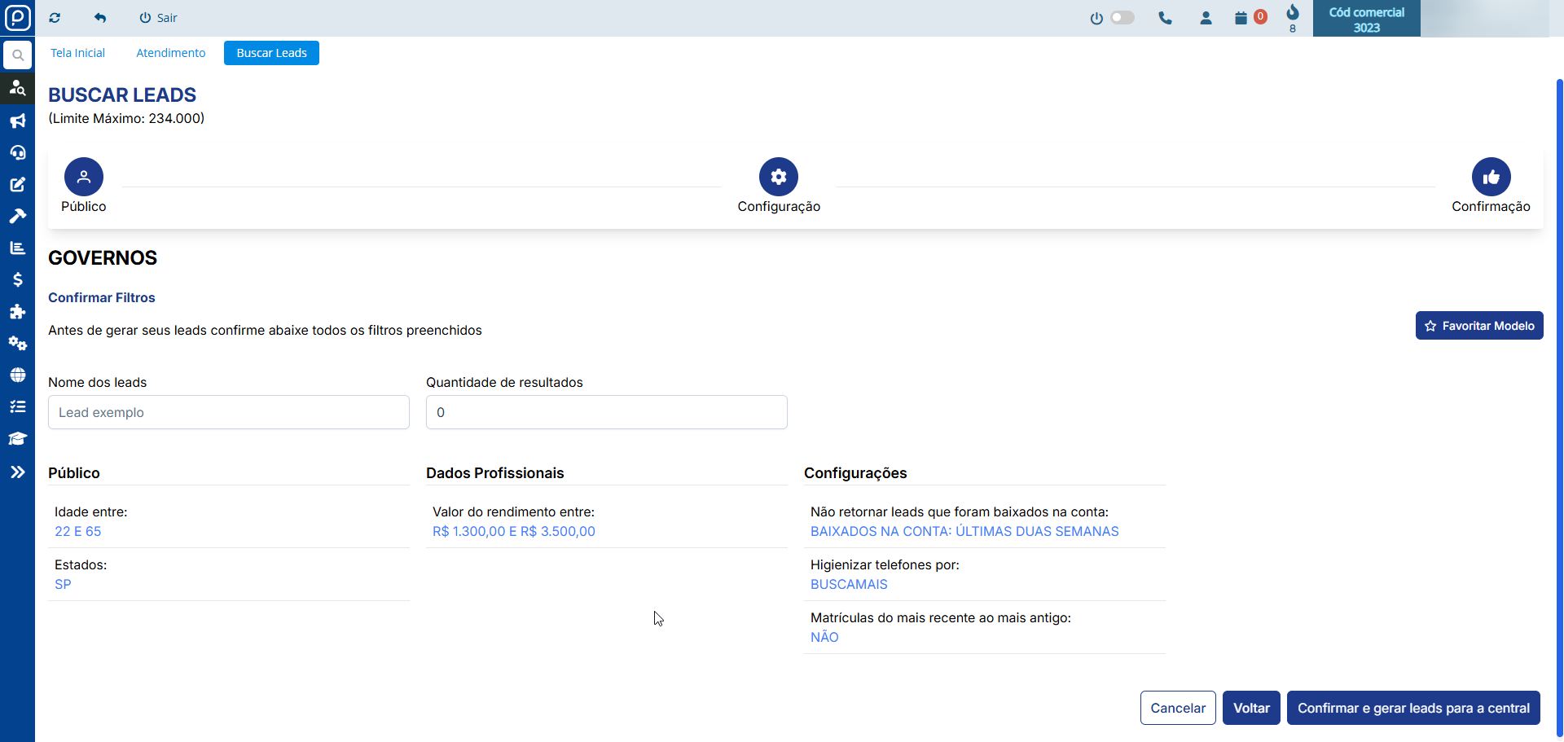Expand the sidebar with double chevron

[17, 472]
